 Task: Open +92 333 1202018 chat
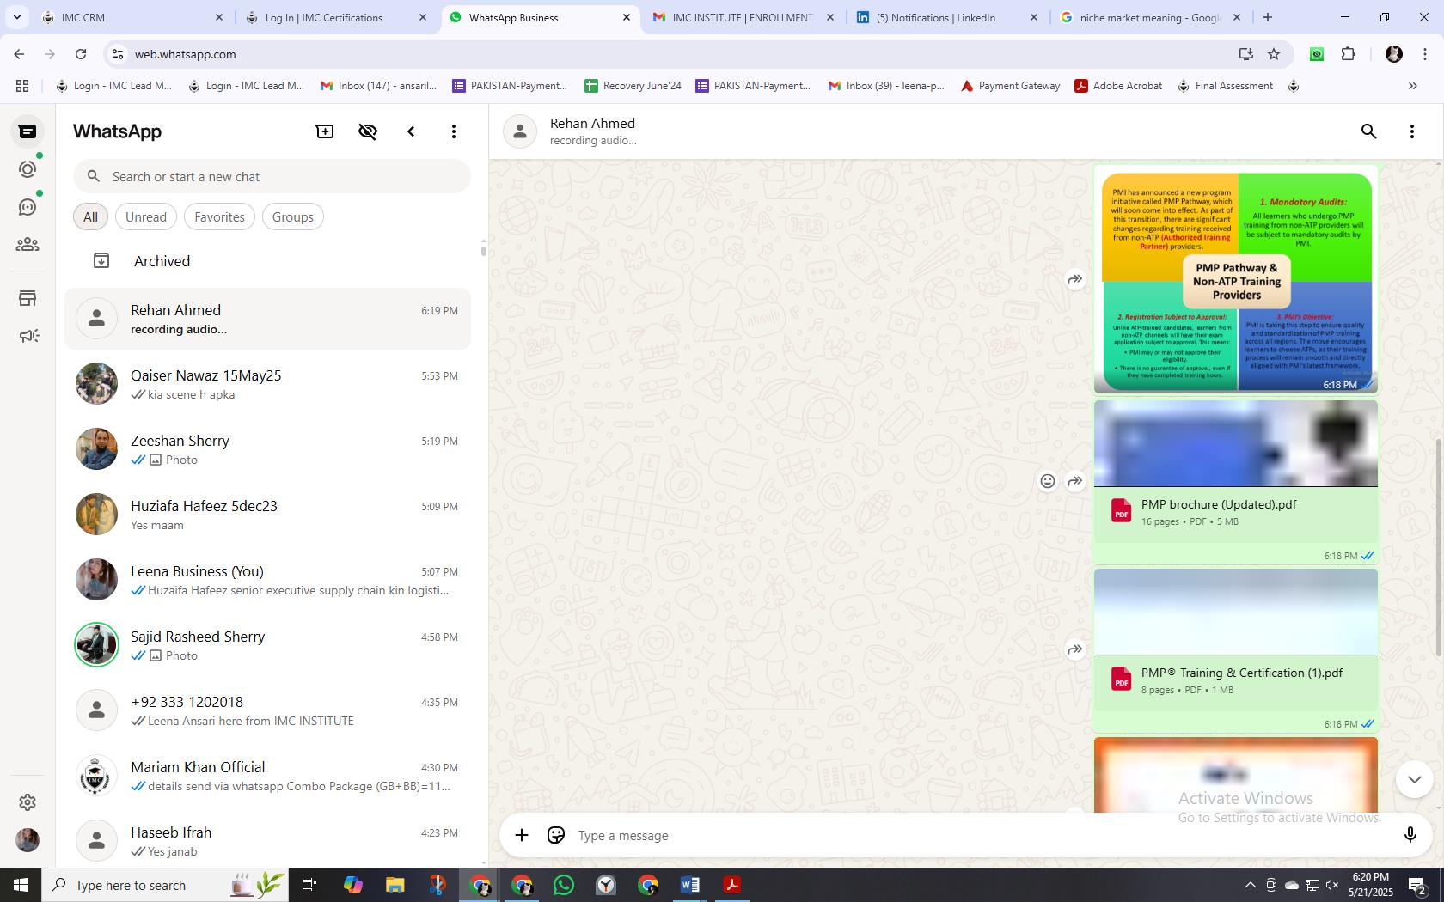[x=268, y=710]
